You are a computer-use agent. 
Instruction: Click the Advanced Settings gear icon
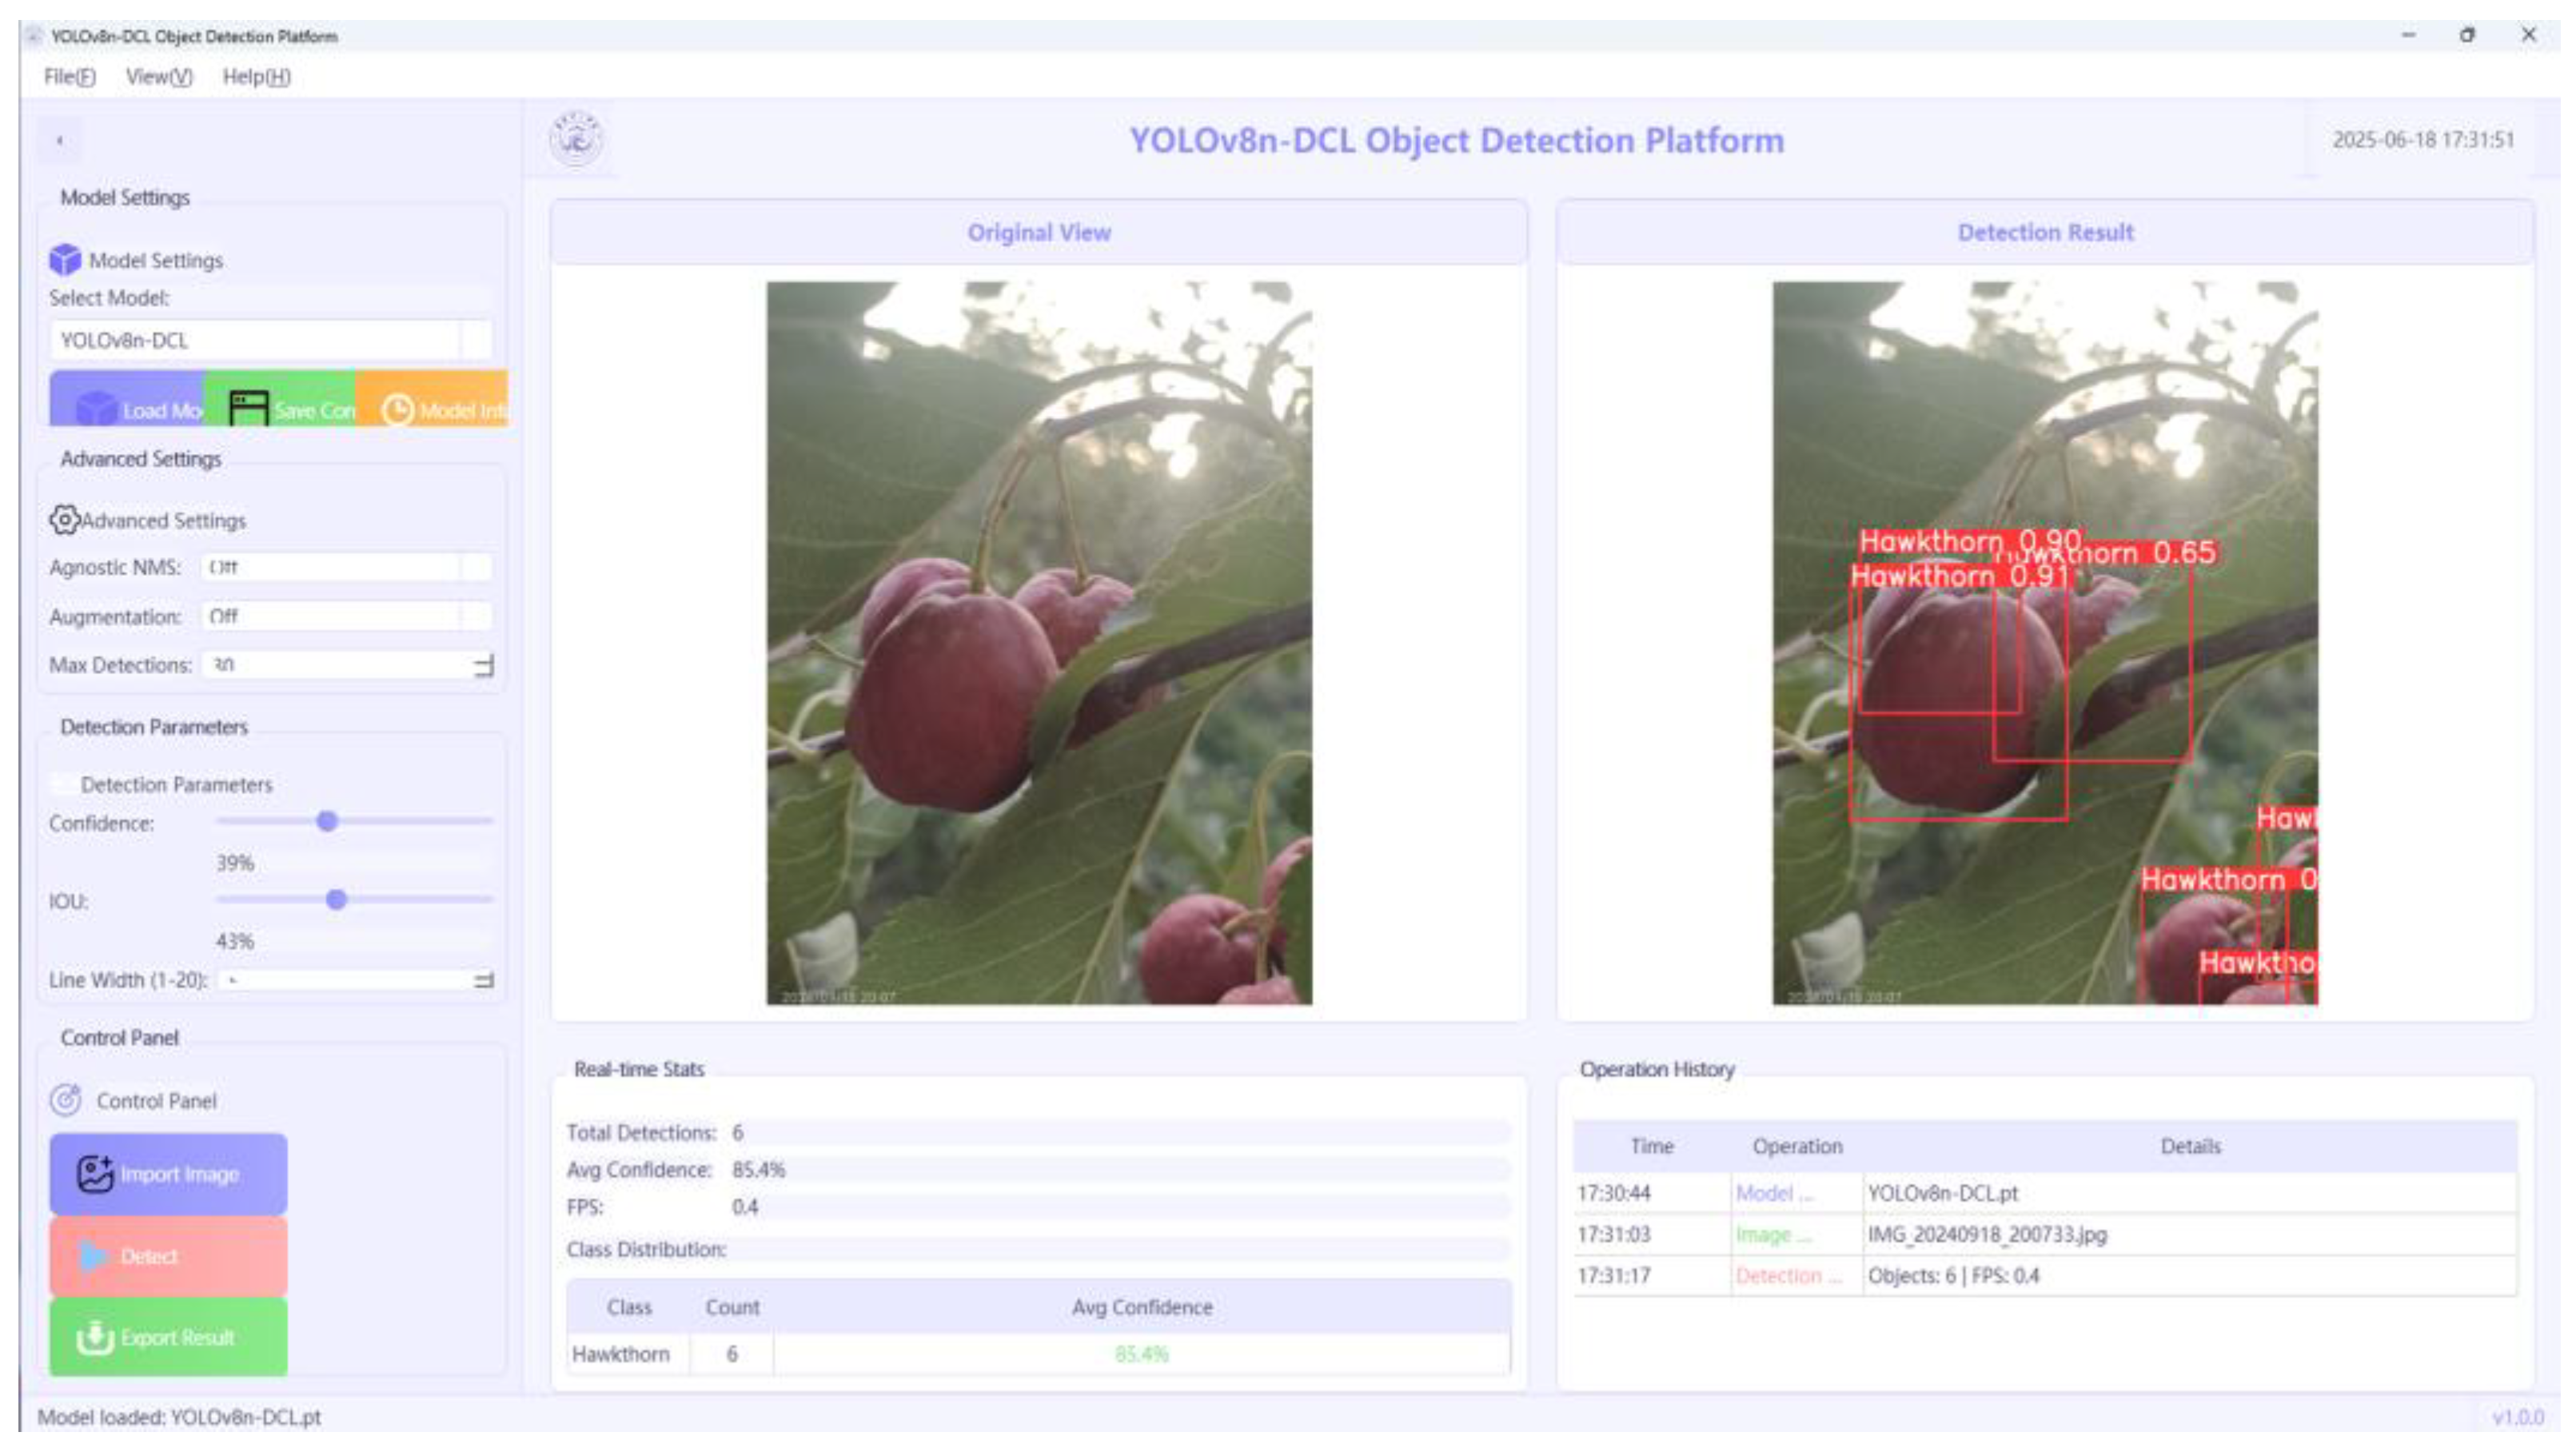pyautogui.click(x=64, y=520)
